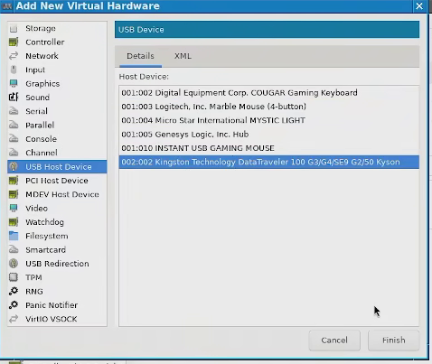Select the Micro Star MYSTIC LIGHT device
This screenshot has height=364, width=432.
[268, 120]
